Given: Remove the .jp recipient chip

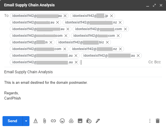Looking at the screenshot, I should 112,16.
